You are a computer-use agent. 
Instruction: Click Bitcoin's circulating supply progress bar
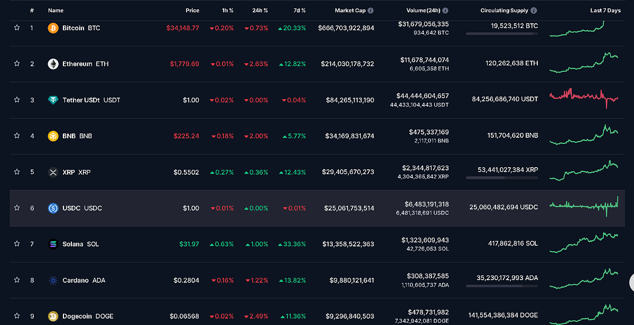(501, 35)
